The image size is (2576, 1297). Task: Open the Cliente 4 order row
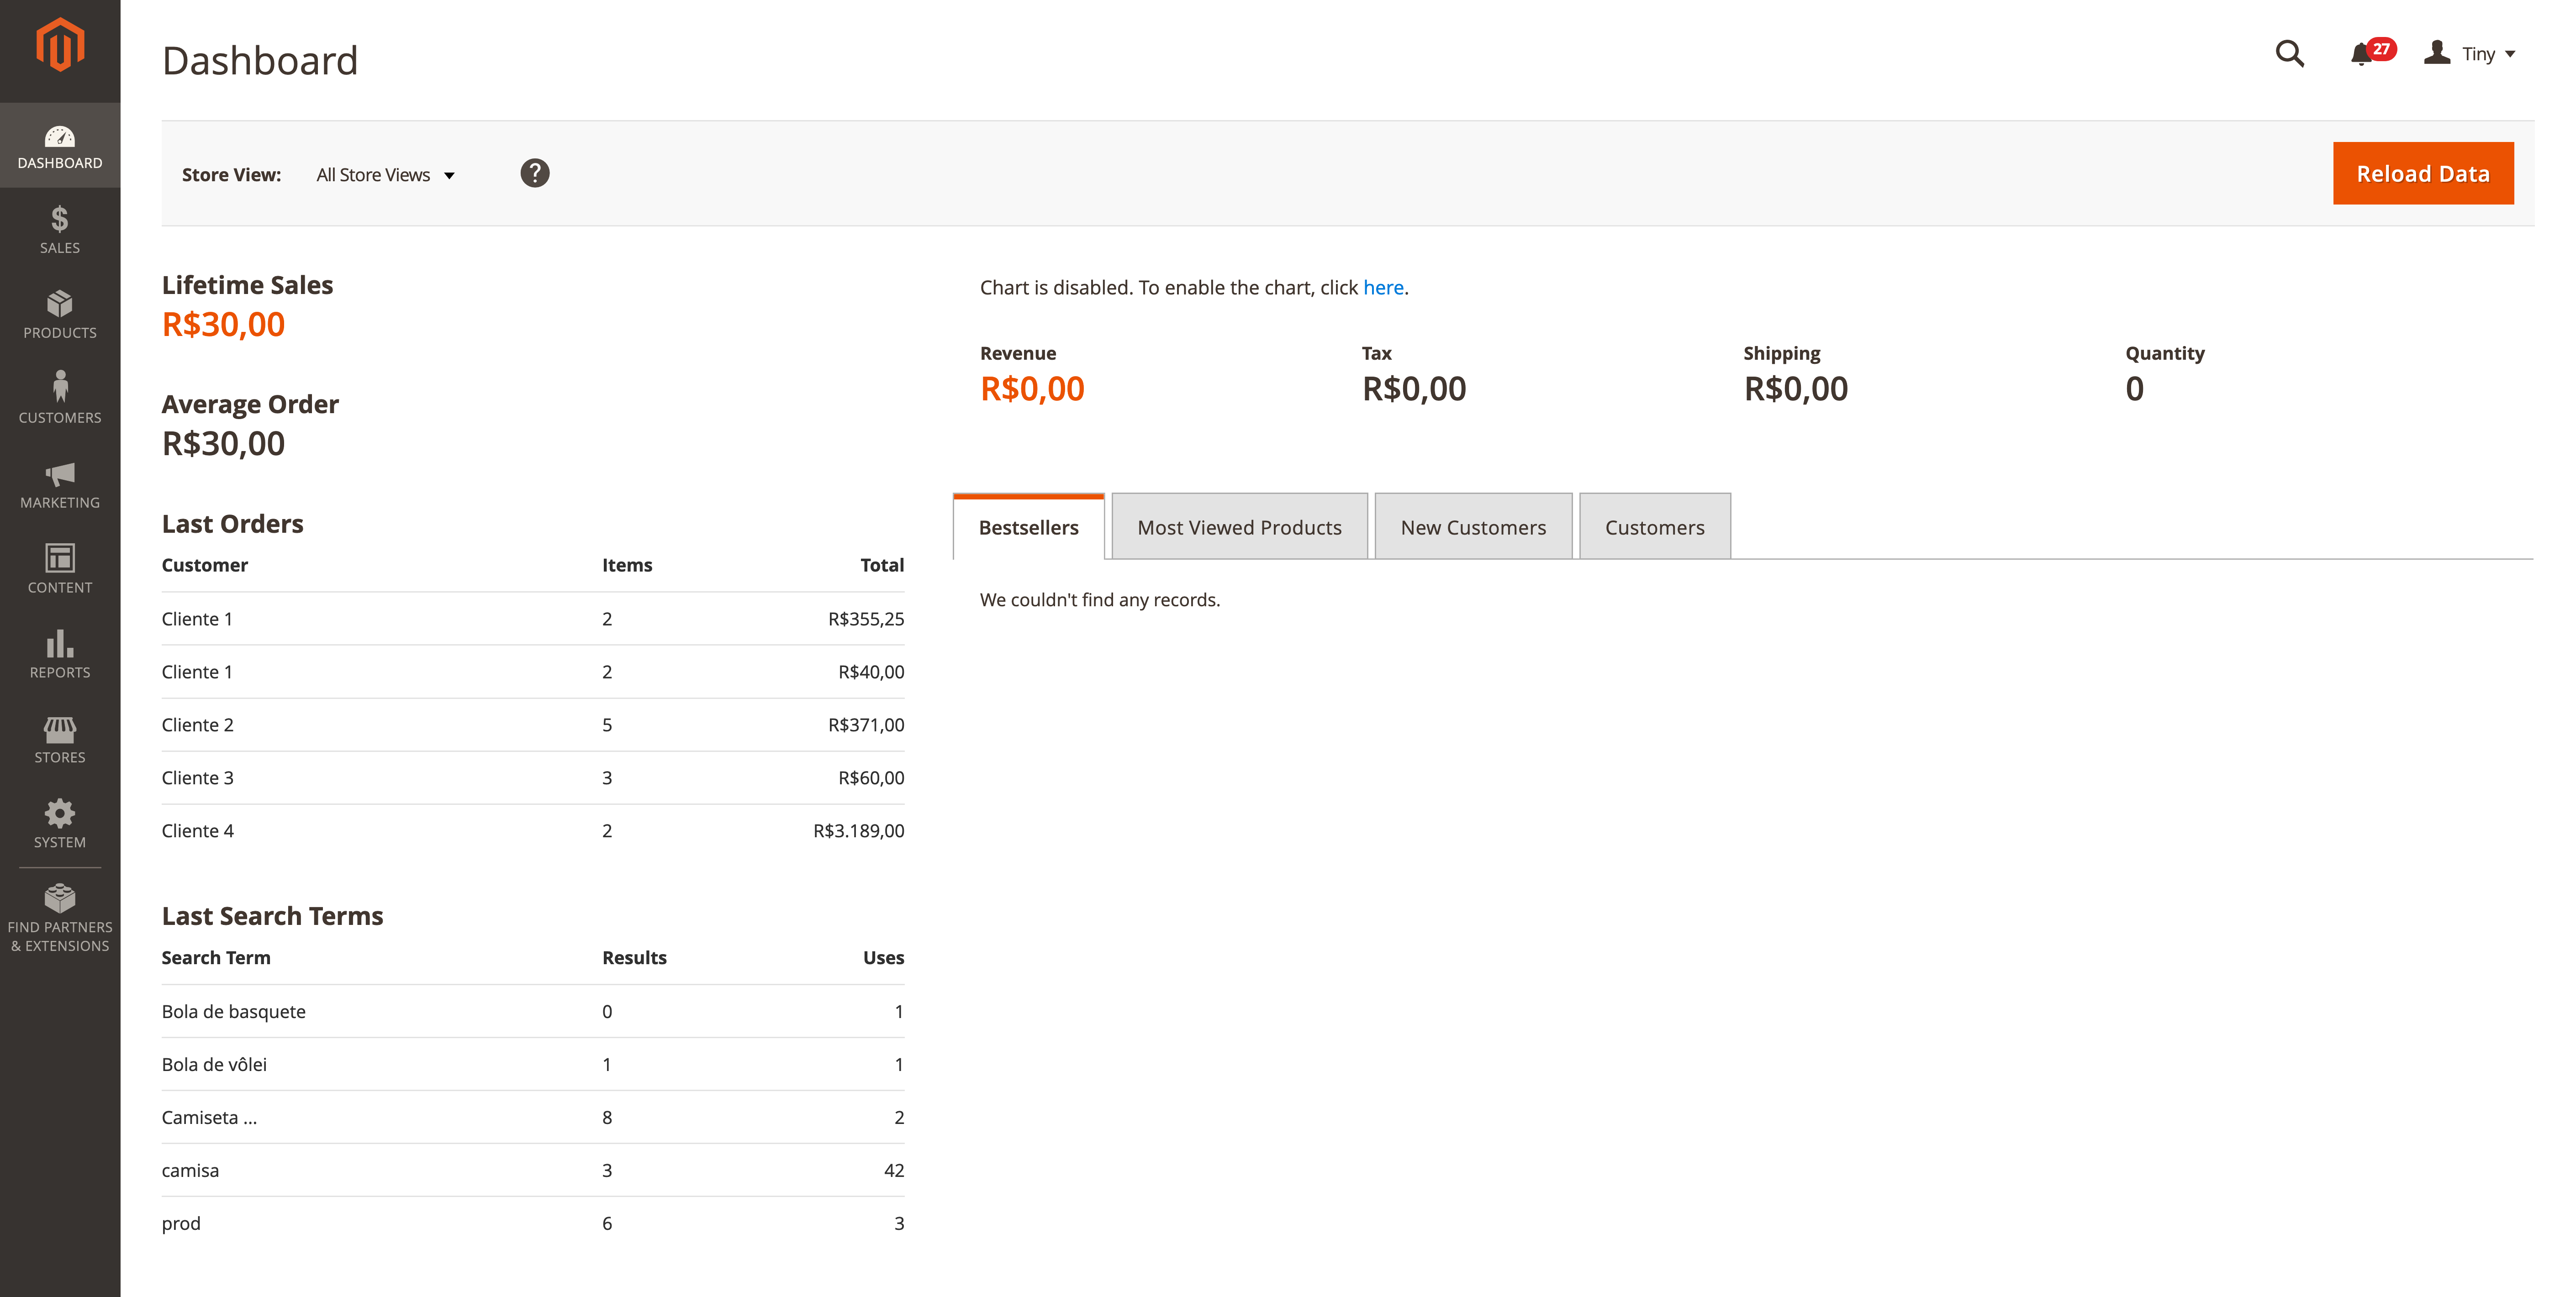click(x=532, y=830)
